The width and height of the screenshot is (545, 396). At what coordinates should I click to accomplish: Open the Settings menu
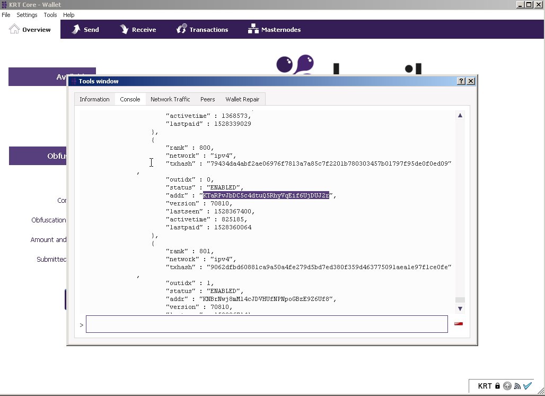point(27,15)
